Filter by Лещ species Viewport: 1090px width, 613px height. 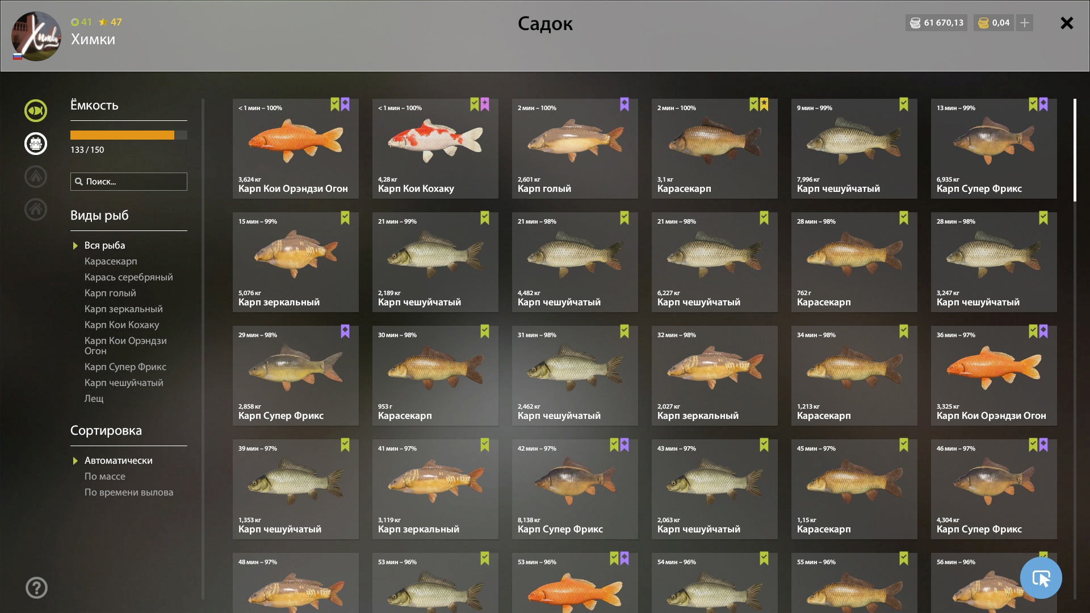coord(94,398)
